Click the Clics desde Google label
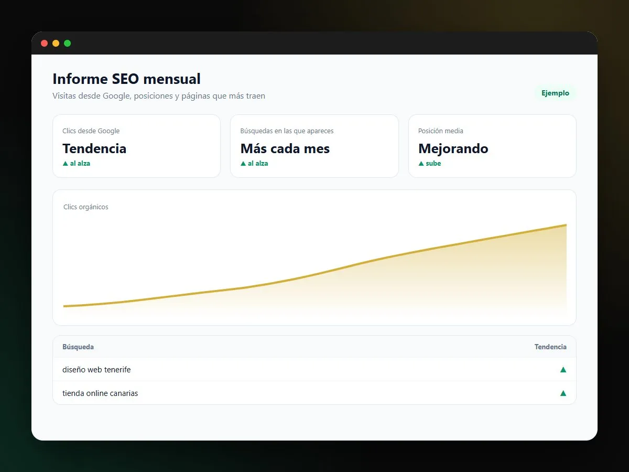 [91, 131]
